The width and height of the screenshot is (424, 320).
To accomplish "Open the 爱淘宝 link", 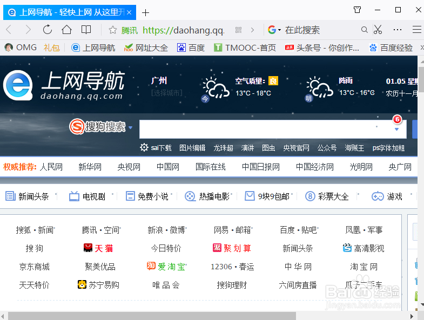I will (x=166, y=267).
